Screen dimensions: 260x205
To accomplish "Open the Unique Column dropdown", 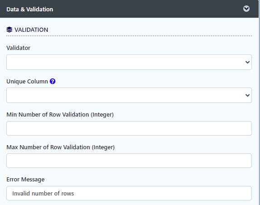I will 129,95.
